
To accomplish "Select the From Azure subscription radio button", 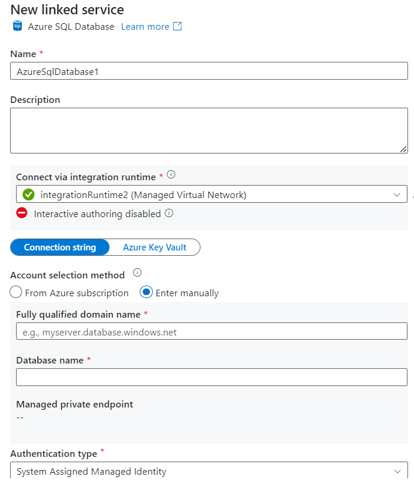I will coord(14,293).
